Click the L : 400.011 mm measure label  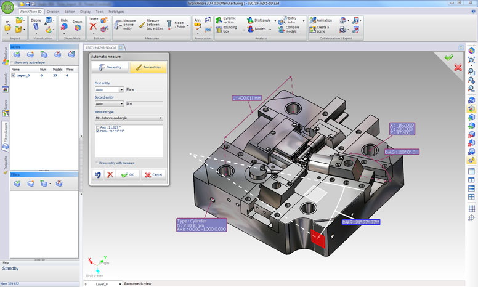(247, 98)
